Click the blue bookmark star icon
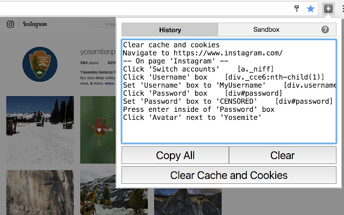 tap(311, 9)
